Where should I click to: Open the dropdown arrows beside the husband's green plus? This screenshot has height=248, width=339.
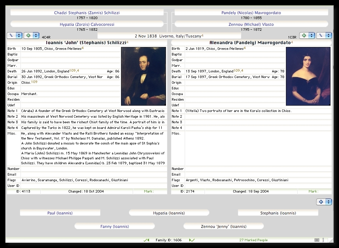click(36, 36)
